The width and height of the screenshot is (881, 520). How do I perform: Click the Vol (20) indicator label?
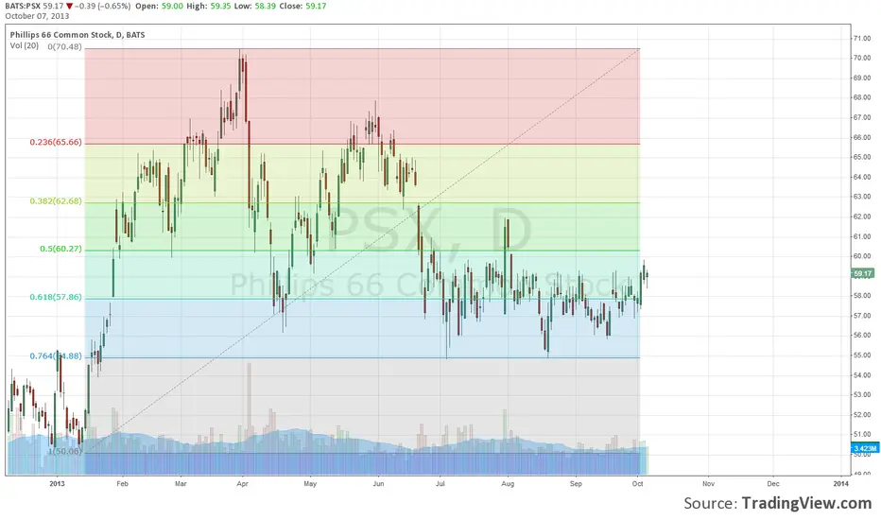pyautogui.click(x=25, y=45)
